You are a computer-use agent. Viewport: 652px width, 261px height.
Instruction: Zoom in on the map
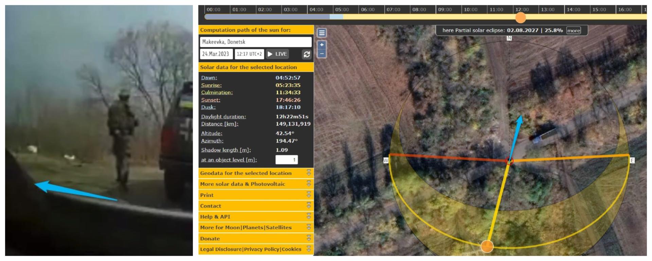pyautogui.click(x=322, y=45)
